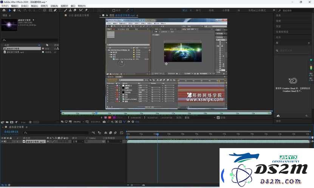Viewport: 314px width, 188px height.
Task: Click the current time 0:02:09:15 in timeline
Action: (x=11, y=132)
